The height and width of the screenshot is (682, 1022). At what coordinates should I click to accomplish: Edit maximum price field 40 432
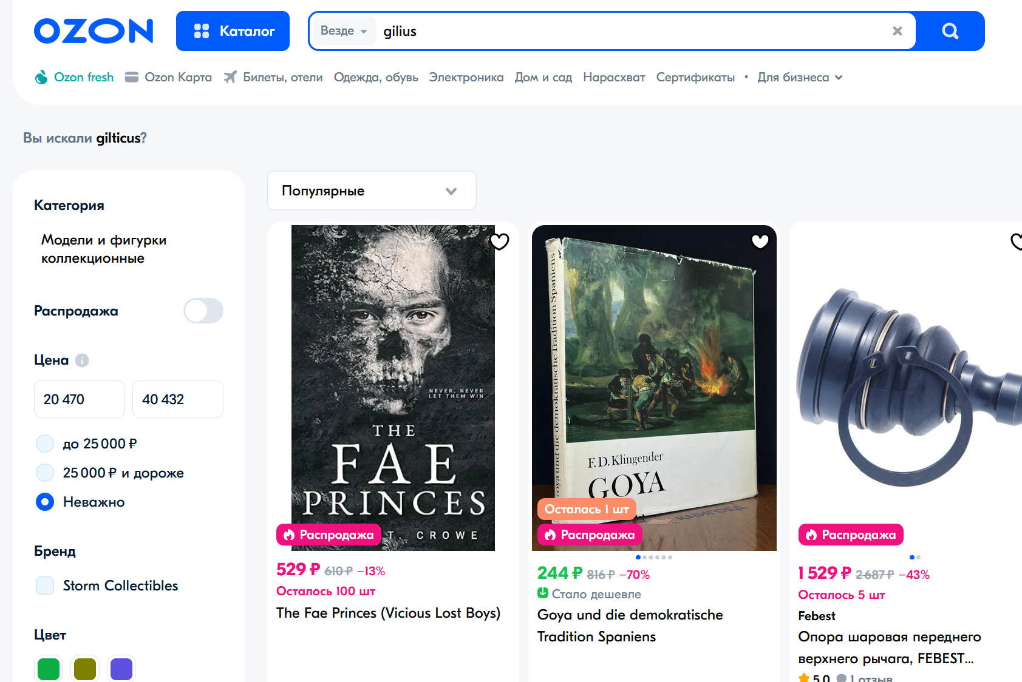click(178, 399)
